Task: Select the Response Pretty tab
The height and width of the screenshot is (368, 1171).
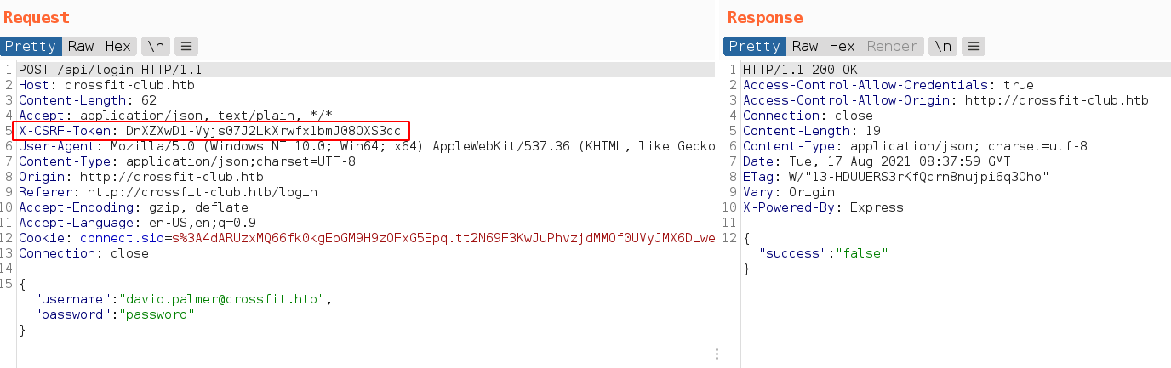Action: (x=755, y=47)
